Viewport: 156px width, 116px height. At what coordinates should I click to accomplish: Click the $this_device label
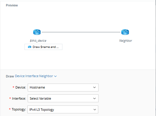pos(38,41)
